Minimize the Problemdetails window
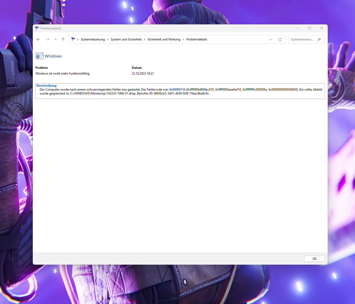The height and width of the screenshot is (304, 355). [298, 28]
